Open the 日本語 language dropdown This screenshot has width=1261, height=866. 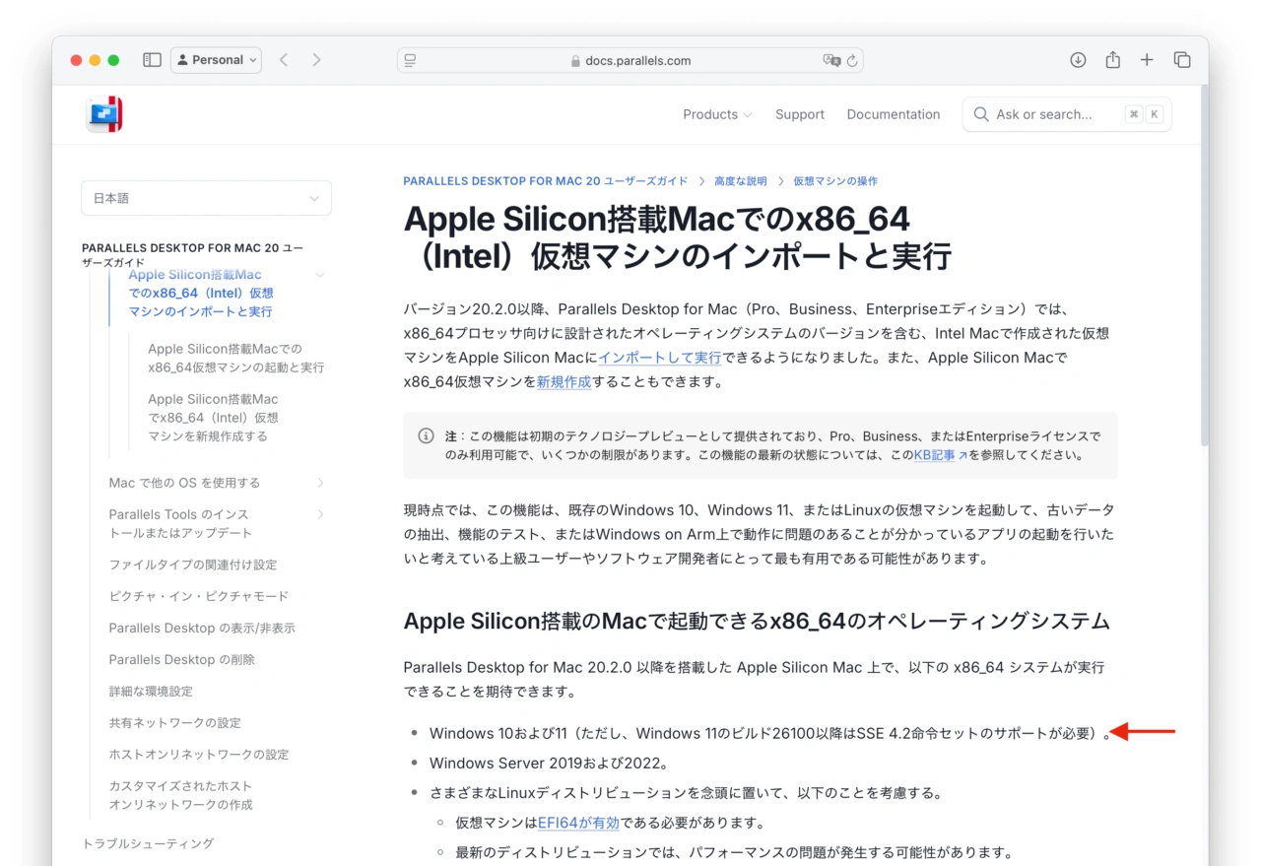coord(206,198)
